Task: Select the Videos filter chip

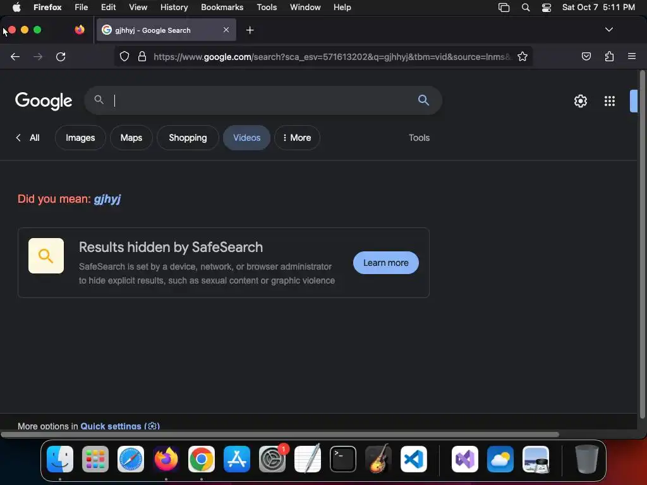Action: pos(247,138)
